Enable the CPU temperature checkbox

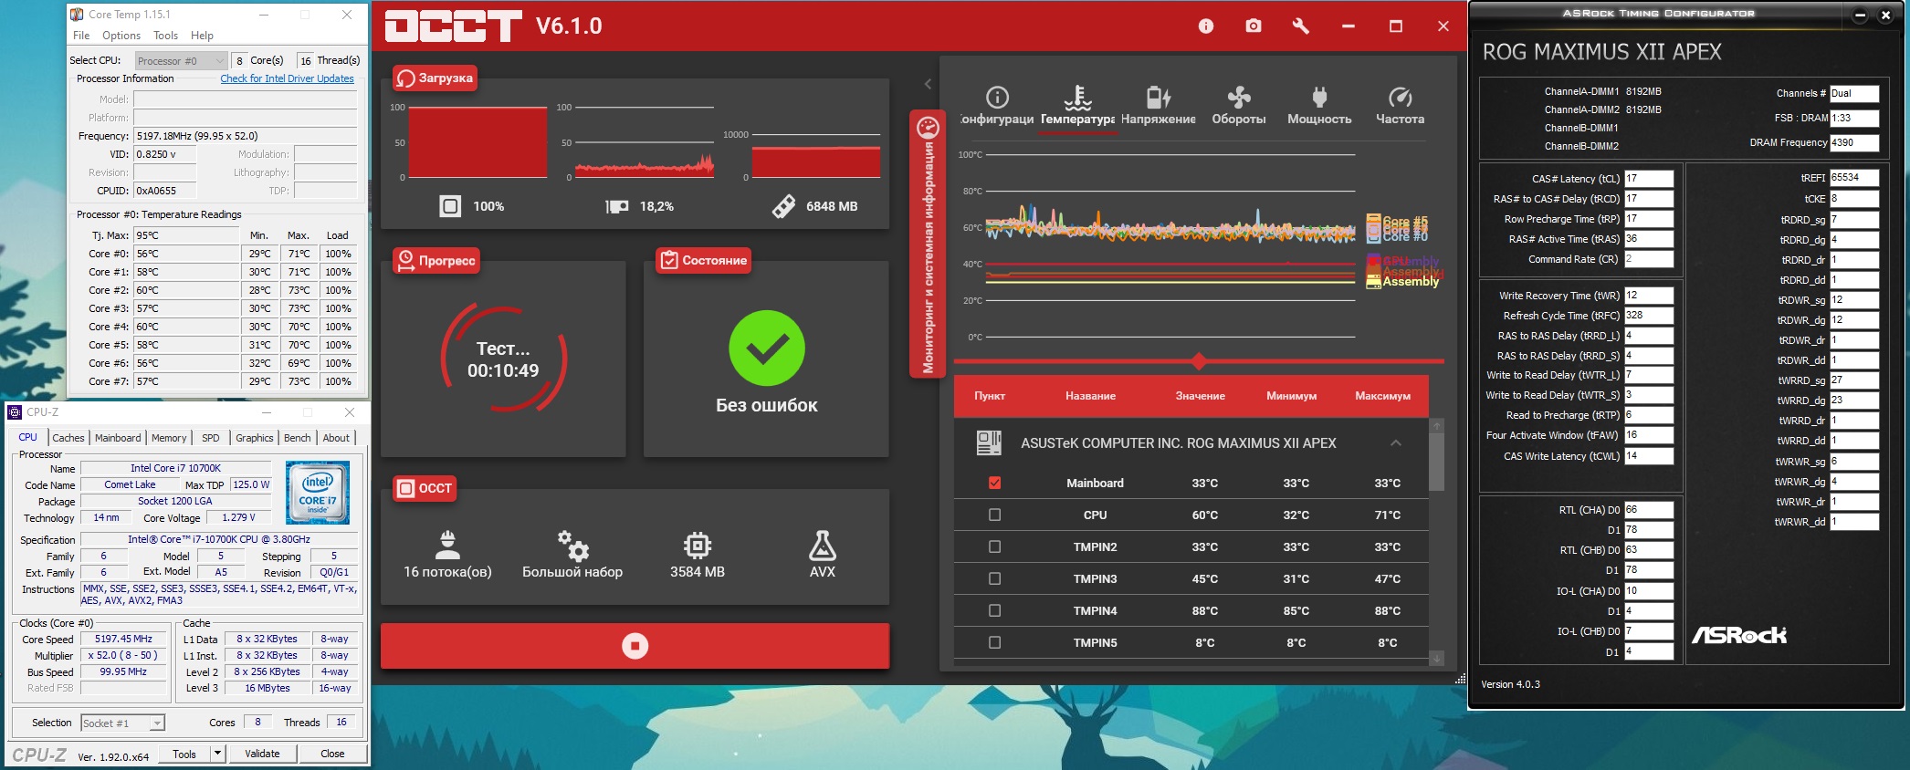[995, 515]
